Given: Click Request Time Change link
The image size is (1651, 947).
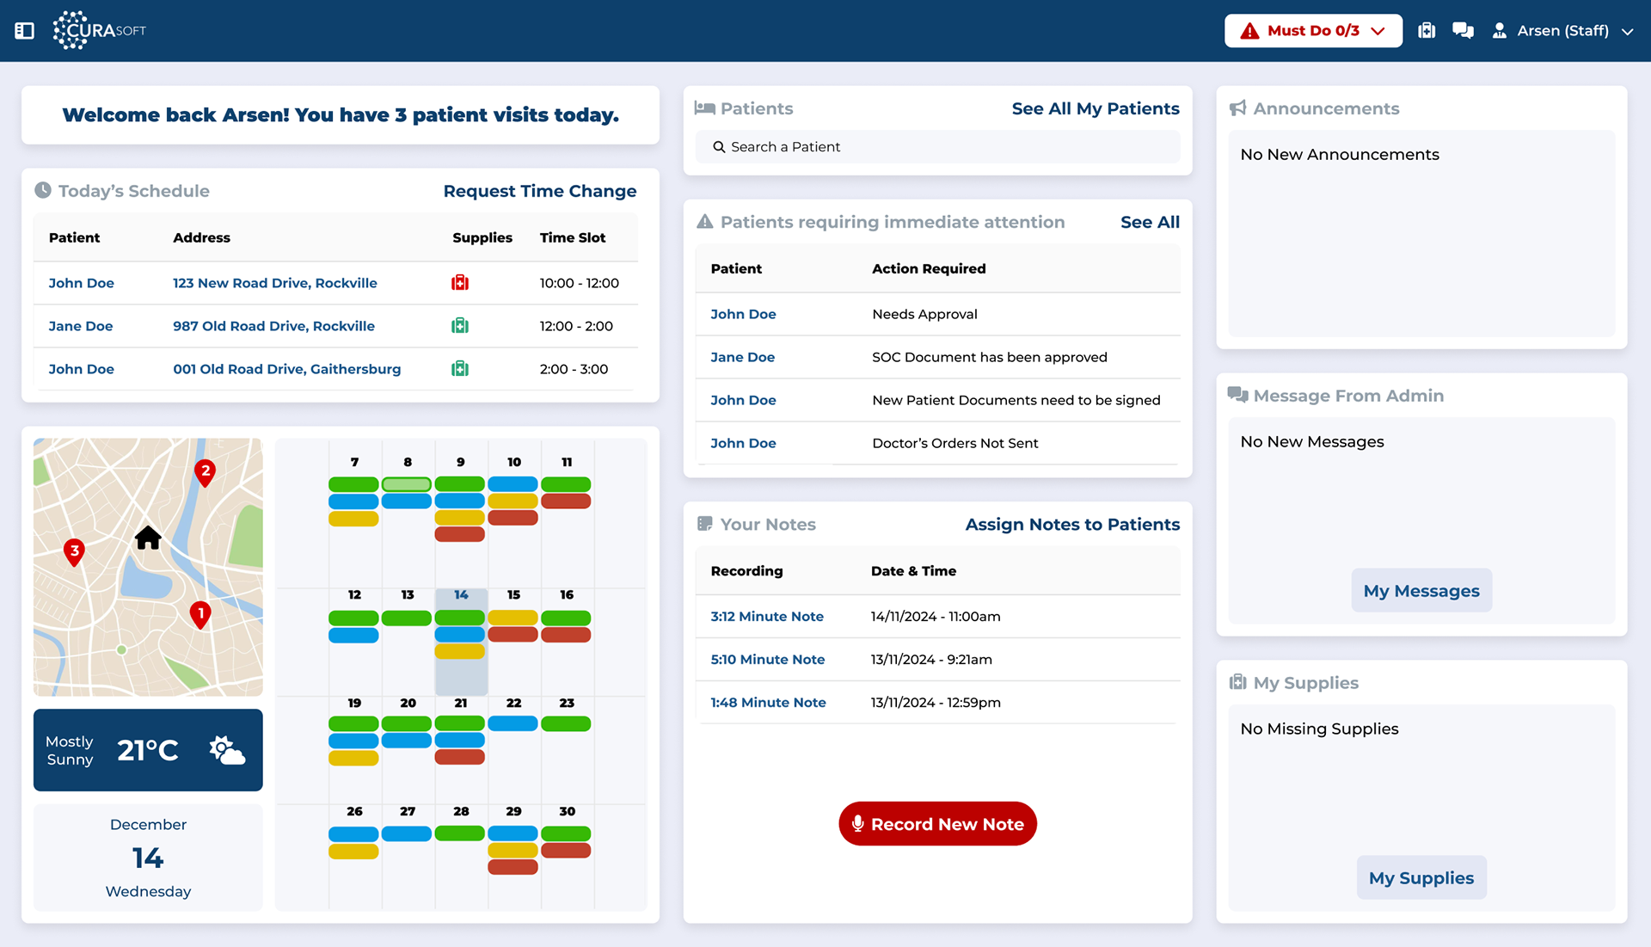Looking at the screenshot, I should [539, 191].
